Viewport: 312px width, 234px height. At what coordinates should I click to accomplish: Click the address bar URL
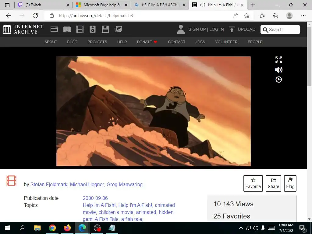[x=96, y=16]
